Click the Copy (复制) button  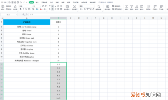(x=9, y=9)
